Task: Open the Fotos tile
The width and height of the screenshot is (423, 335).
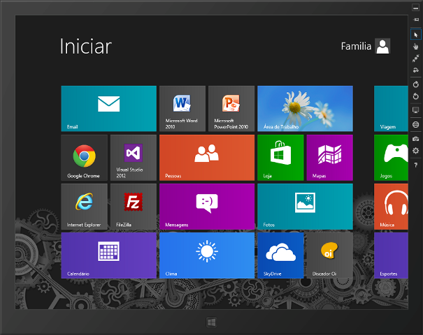Action: [x=305, y=207]
